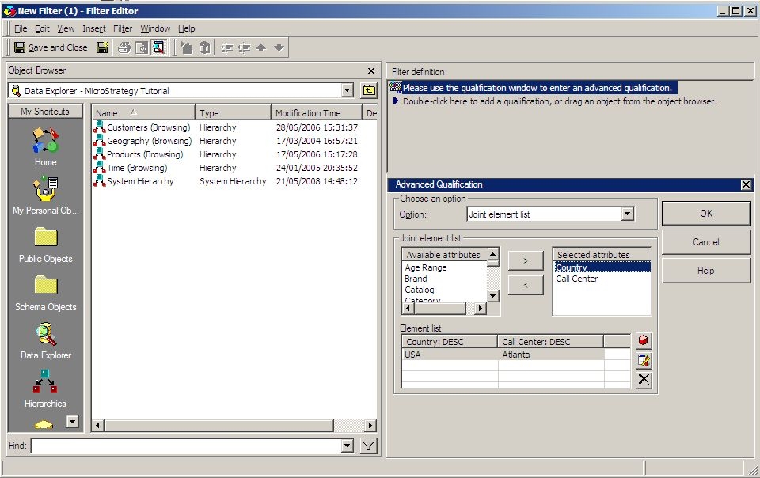This screenshot has width=760, height=478.
Task: Click the Save and Close toolbar button
Action: [x=51, y=47]
